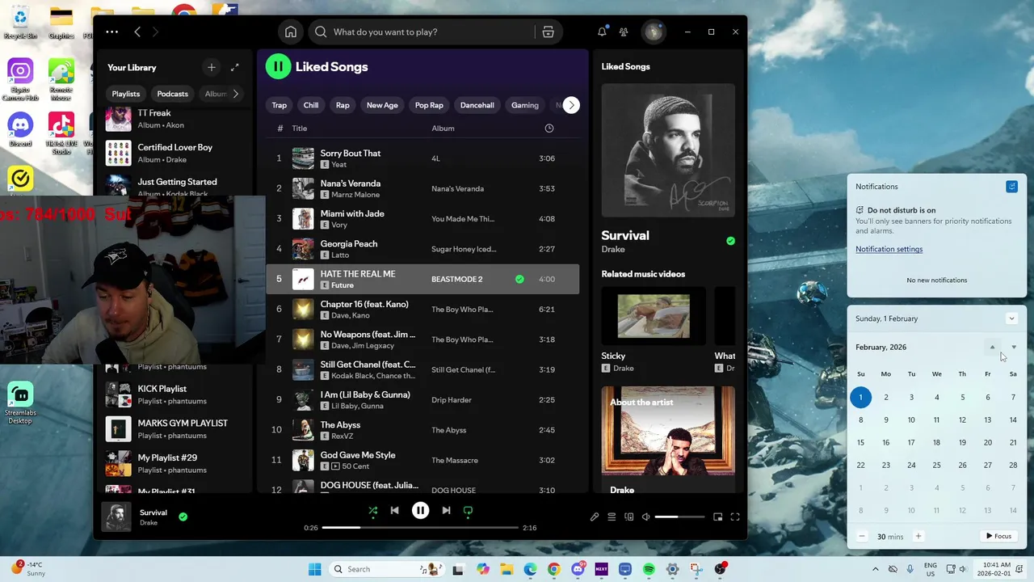Open the Scorpion album cover in side panel
The width and height of the screenshot is (1034, 582).
coord(668,150)
